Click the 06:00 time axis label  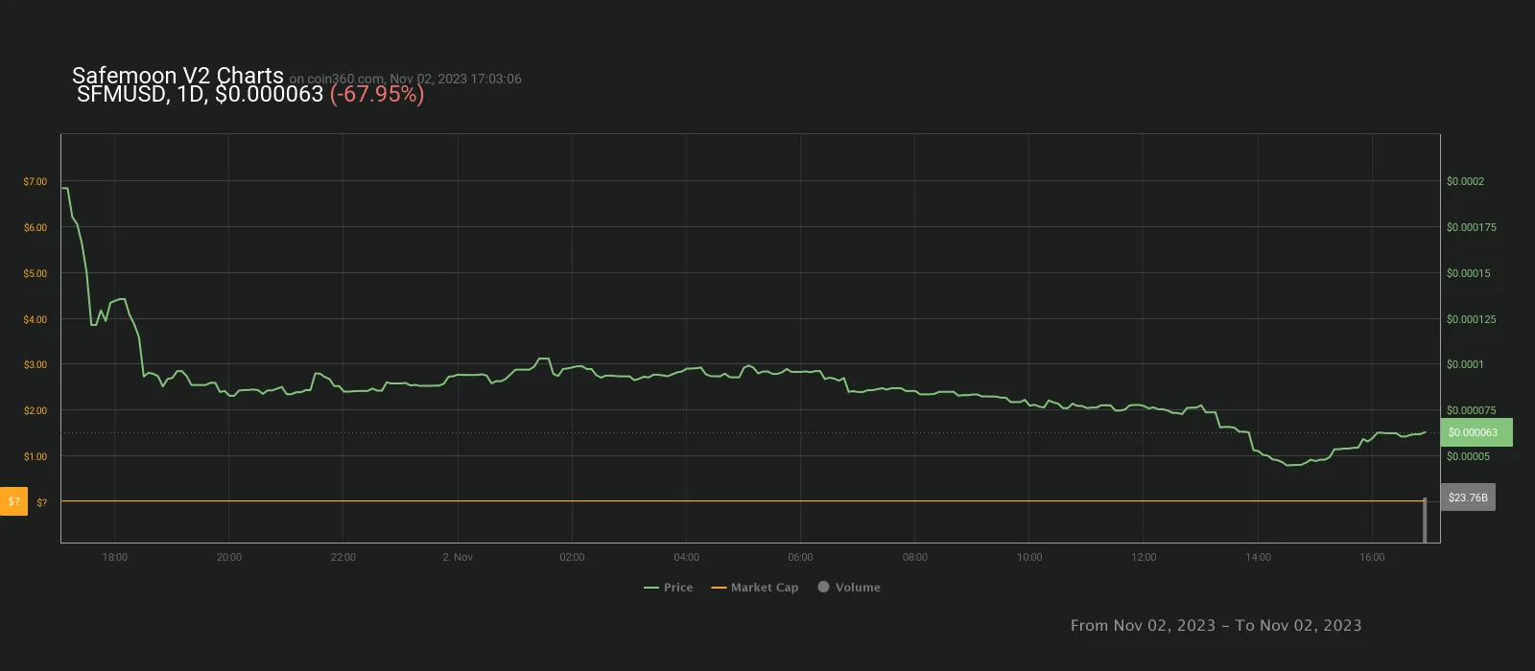[x=800, y=557]
